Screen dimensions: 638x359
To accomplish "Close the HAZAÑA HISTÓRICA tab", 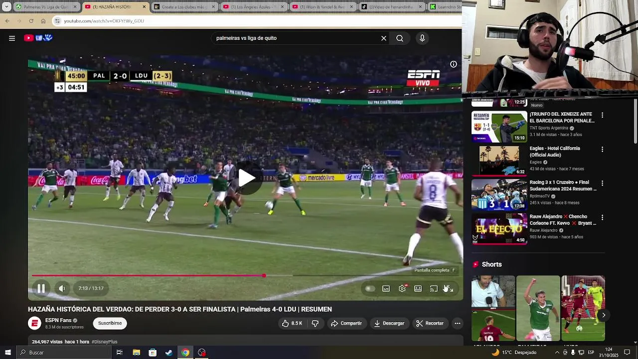I will click(145, 7).
